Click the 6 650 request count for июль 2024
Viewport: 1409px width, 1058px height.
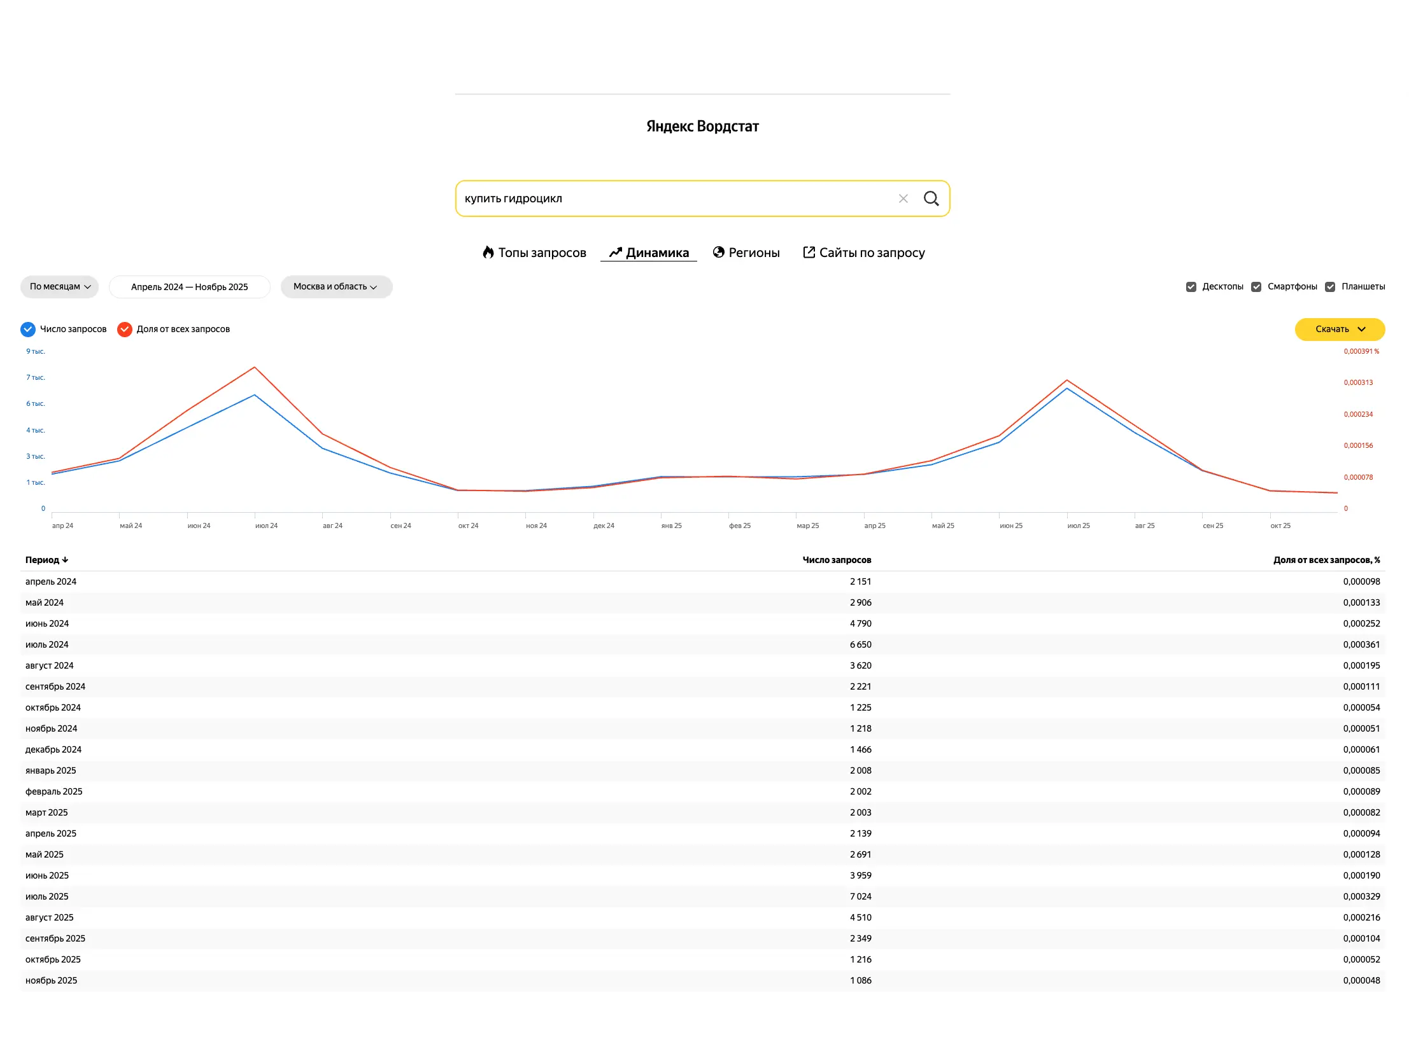point(860,645)
